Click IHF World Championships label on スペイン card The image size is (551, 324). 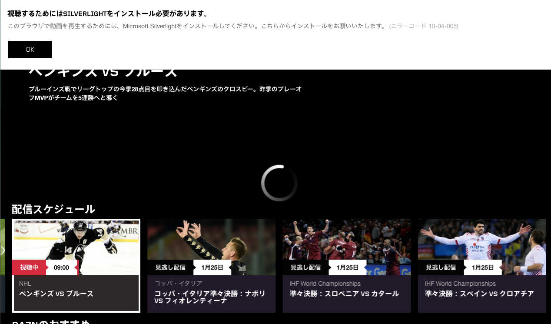460,284
